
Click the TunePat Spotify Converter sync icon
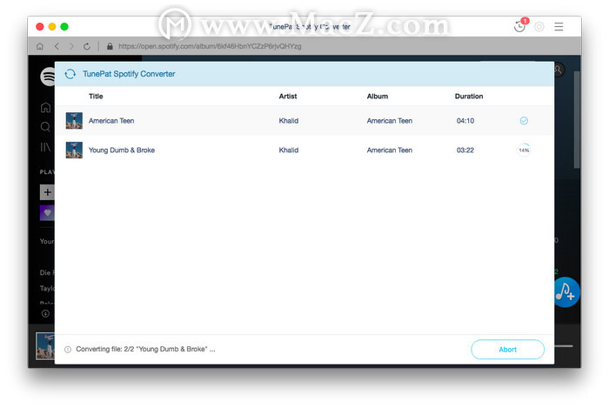click(70, 74)
